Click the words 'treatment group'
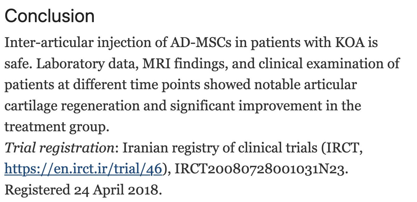Viewport: 417px width, 202px height. point(55,127)
